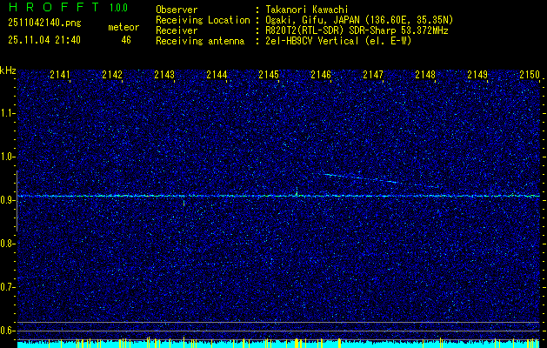Click the Observer field label
547x348 pixels.
pyautogui.click(x=177, y=10)
